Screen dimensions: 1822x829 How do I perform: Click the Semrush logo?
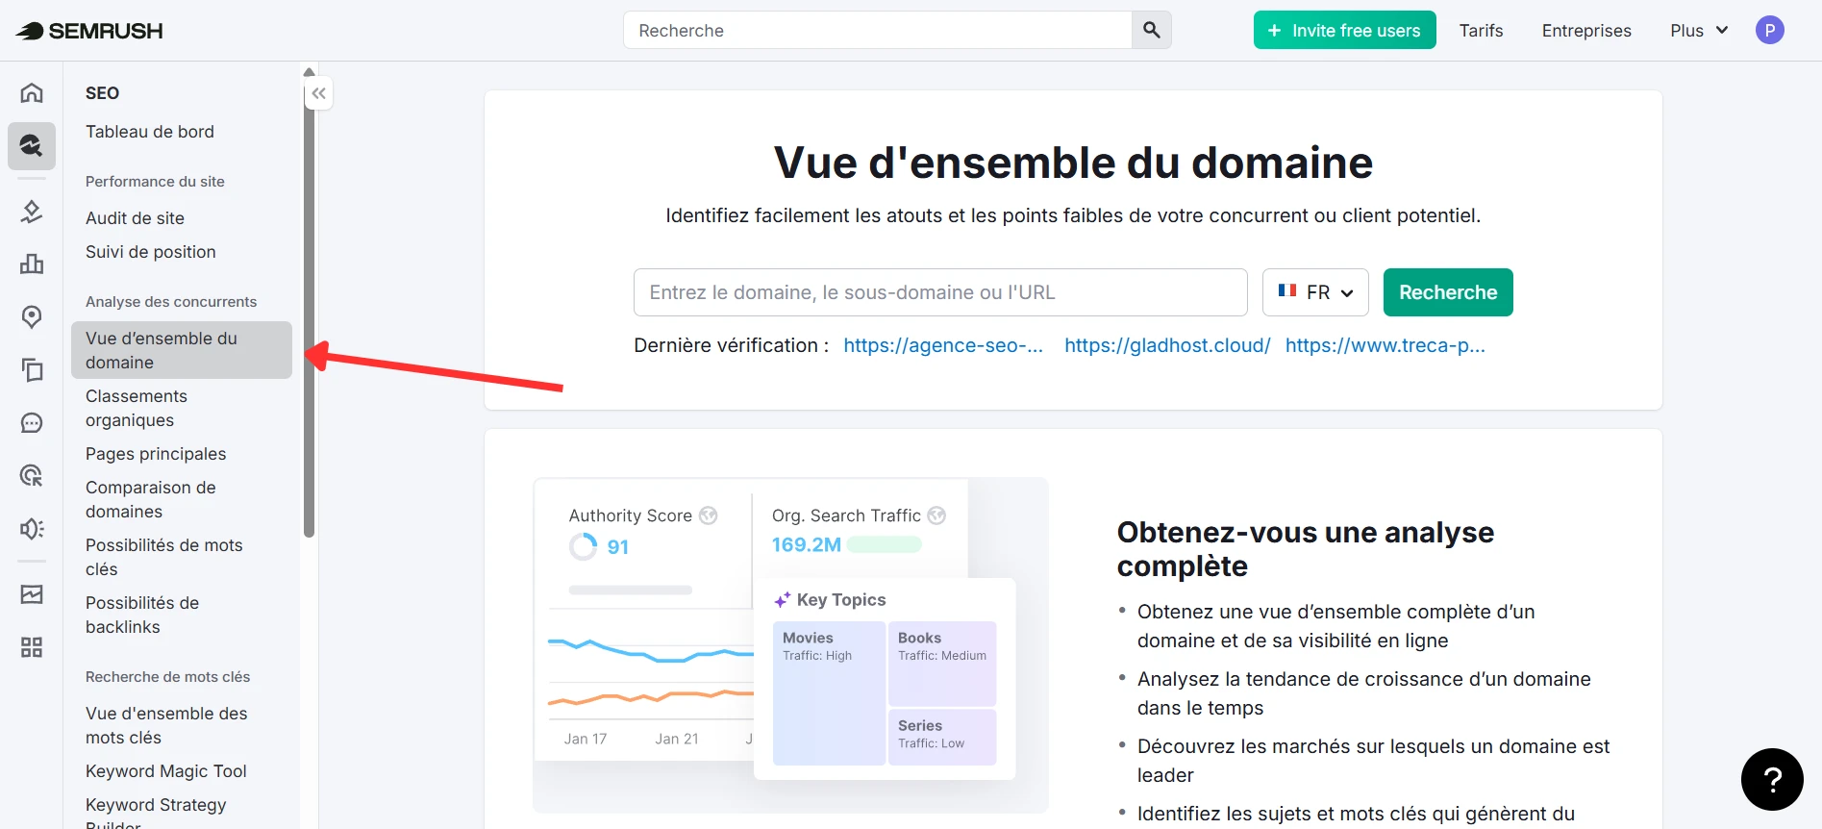(x=89, y=31)
